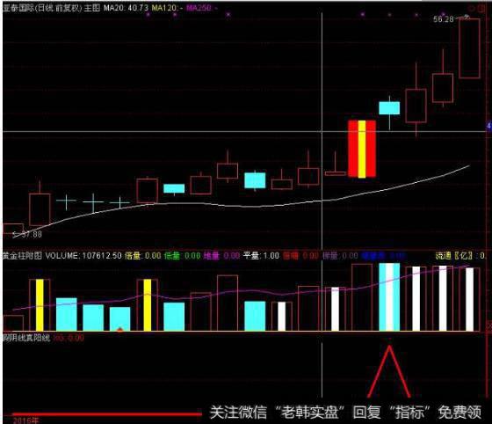Open the 亚泰国际 stock title label
This screenshot has width=492, height=424.
point(51,8)
